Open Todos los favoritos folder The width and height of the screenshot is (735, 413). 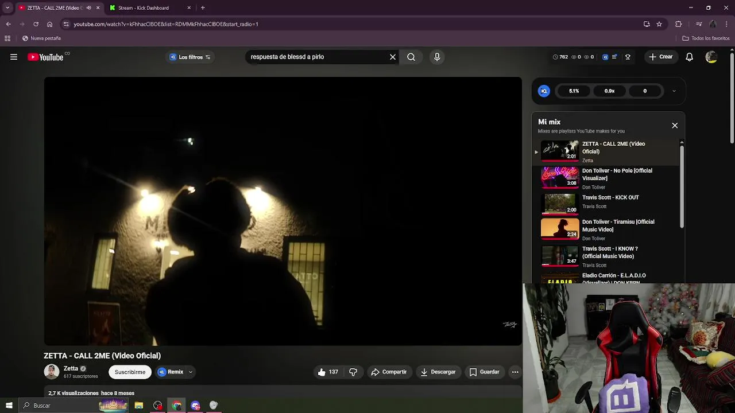click(x=706, y=38)
